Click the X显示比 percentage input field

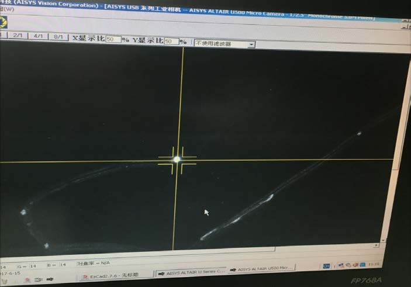click(113, 41)
